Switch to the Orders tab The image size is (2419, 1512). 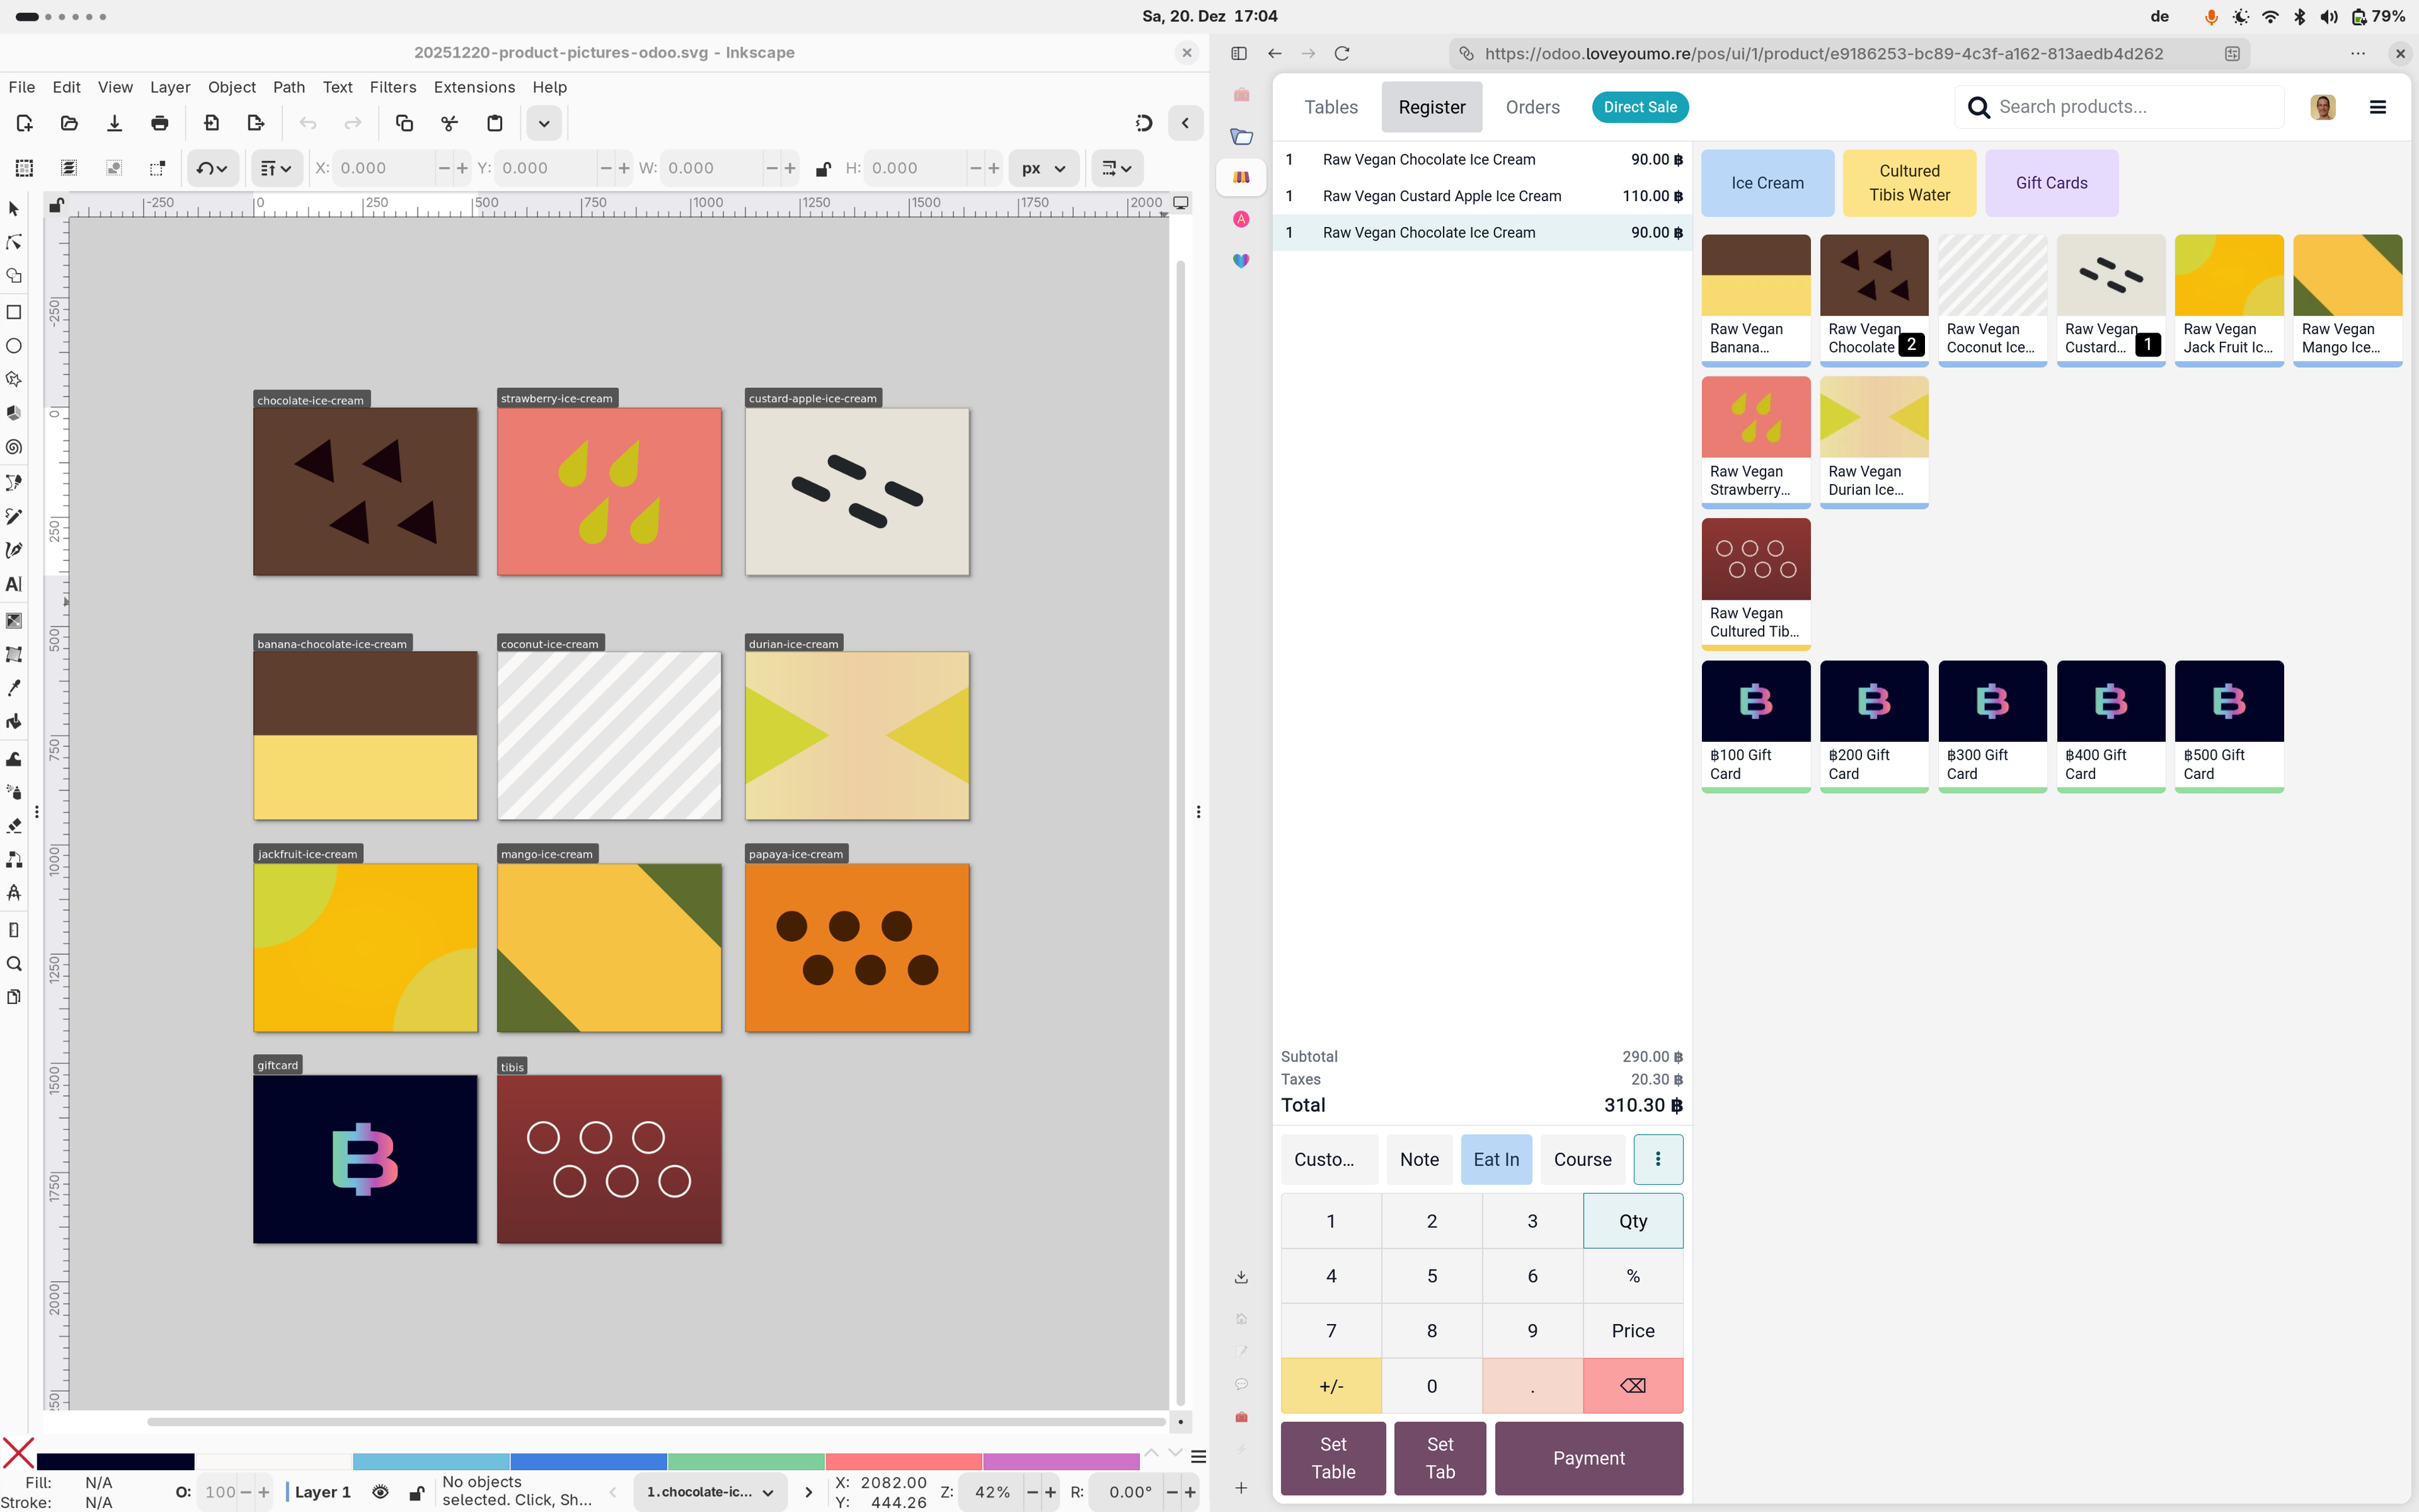click(1532, 107)
